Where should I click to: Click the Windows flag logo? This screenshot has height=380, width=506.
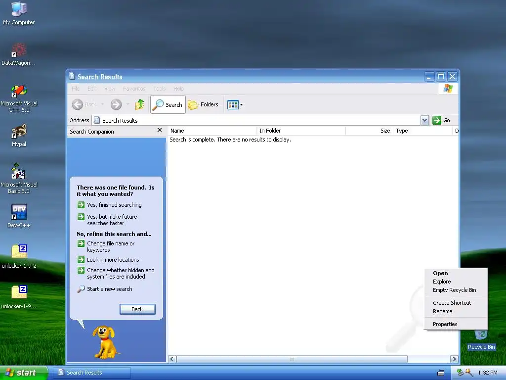click(x=448, y=88)
